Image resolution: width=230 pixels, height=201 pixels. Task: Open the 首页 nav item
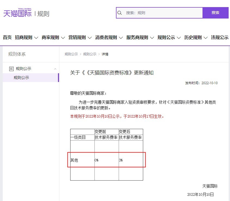click(x=7, y=37)
